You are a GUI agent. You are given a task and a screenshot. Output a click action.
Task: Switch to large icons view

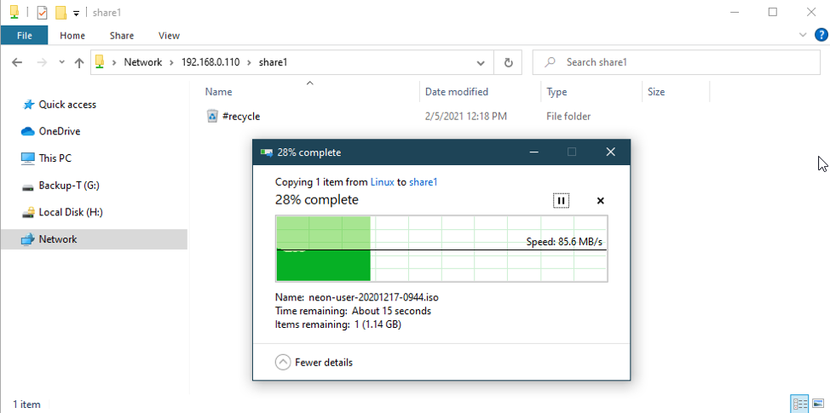[x=817, y=404]
